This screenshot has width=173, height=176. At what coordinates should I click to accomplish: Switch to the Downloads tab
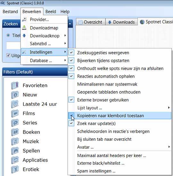coord(121,22)
